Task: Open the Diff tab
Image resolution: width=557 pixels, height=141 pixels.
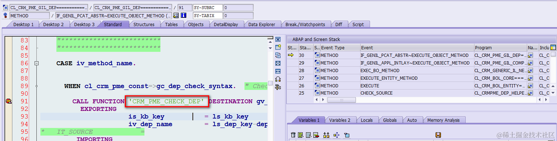Action: 339,24
